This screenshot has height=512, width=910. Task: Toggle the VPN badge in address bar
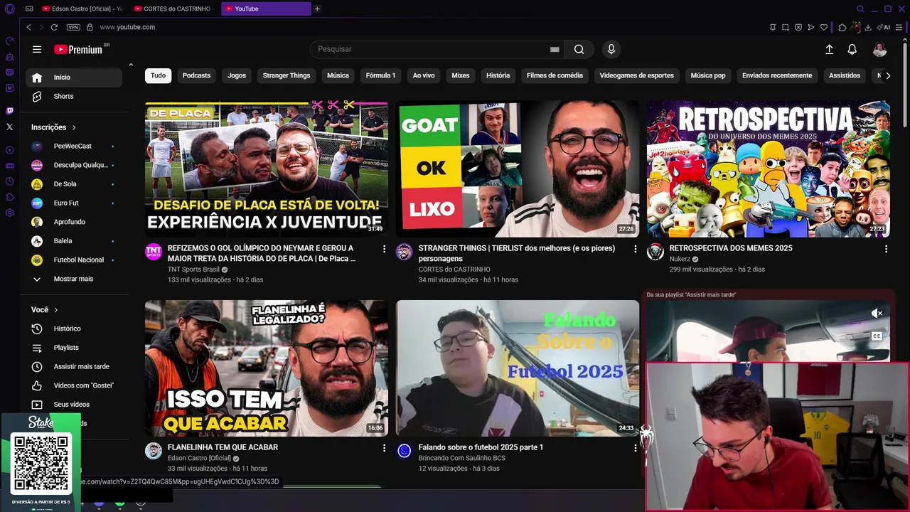point(73,27)
